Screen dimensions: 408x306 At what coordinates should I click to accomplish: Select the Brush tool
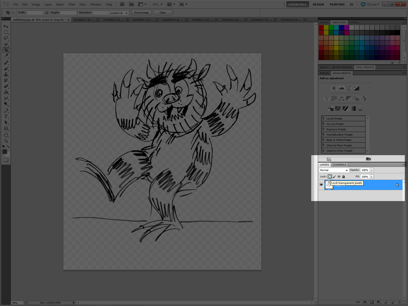(x=6, y=69)
